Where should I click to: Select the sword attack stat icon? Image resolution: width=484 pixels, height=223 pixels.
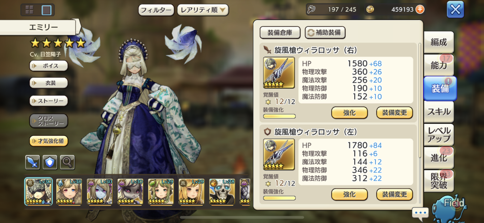coord(33,162)
